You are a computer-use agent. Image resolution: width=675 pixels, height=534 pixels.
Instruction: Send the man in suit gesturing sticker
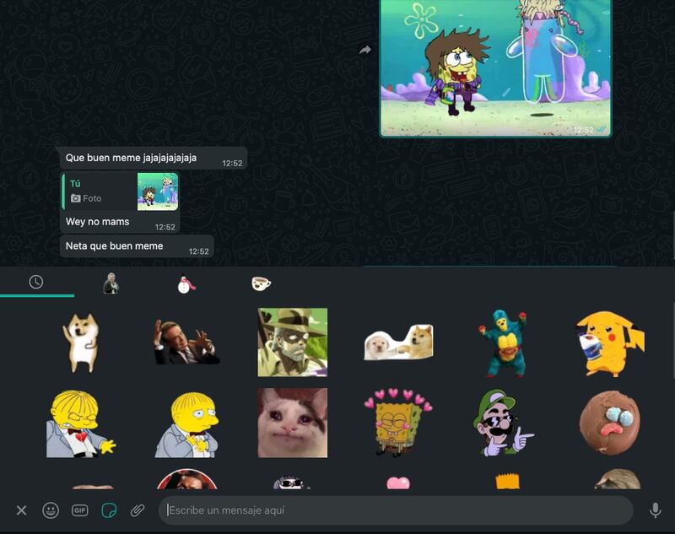186,343
